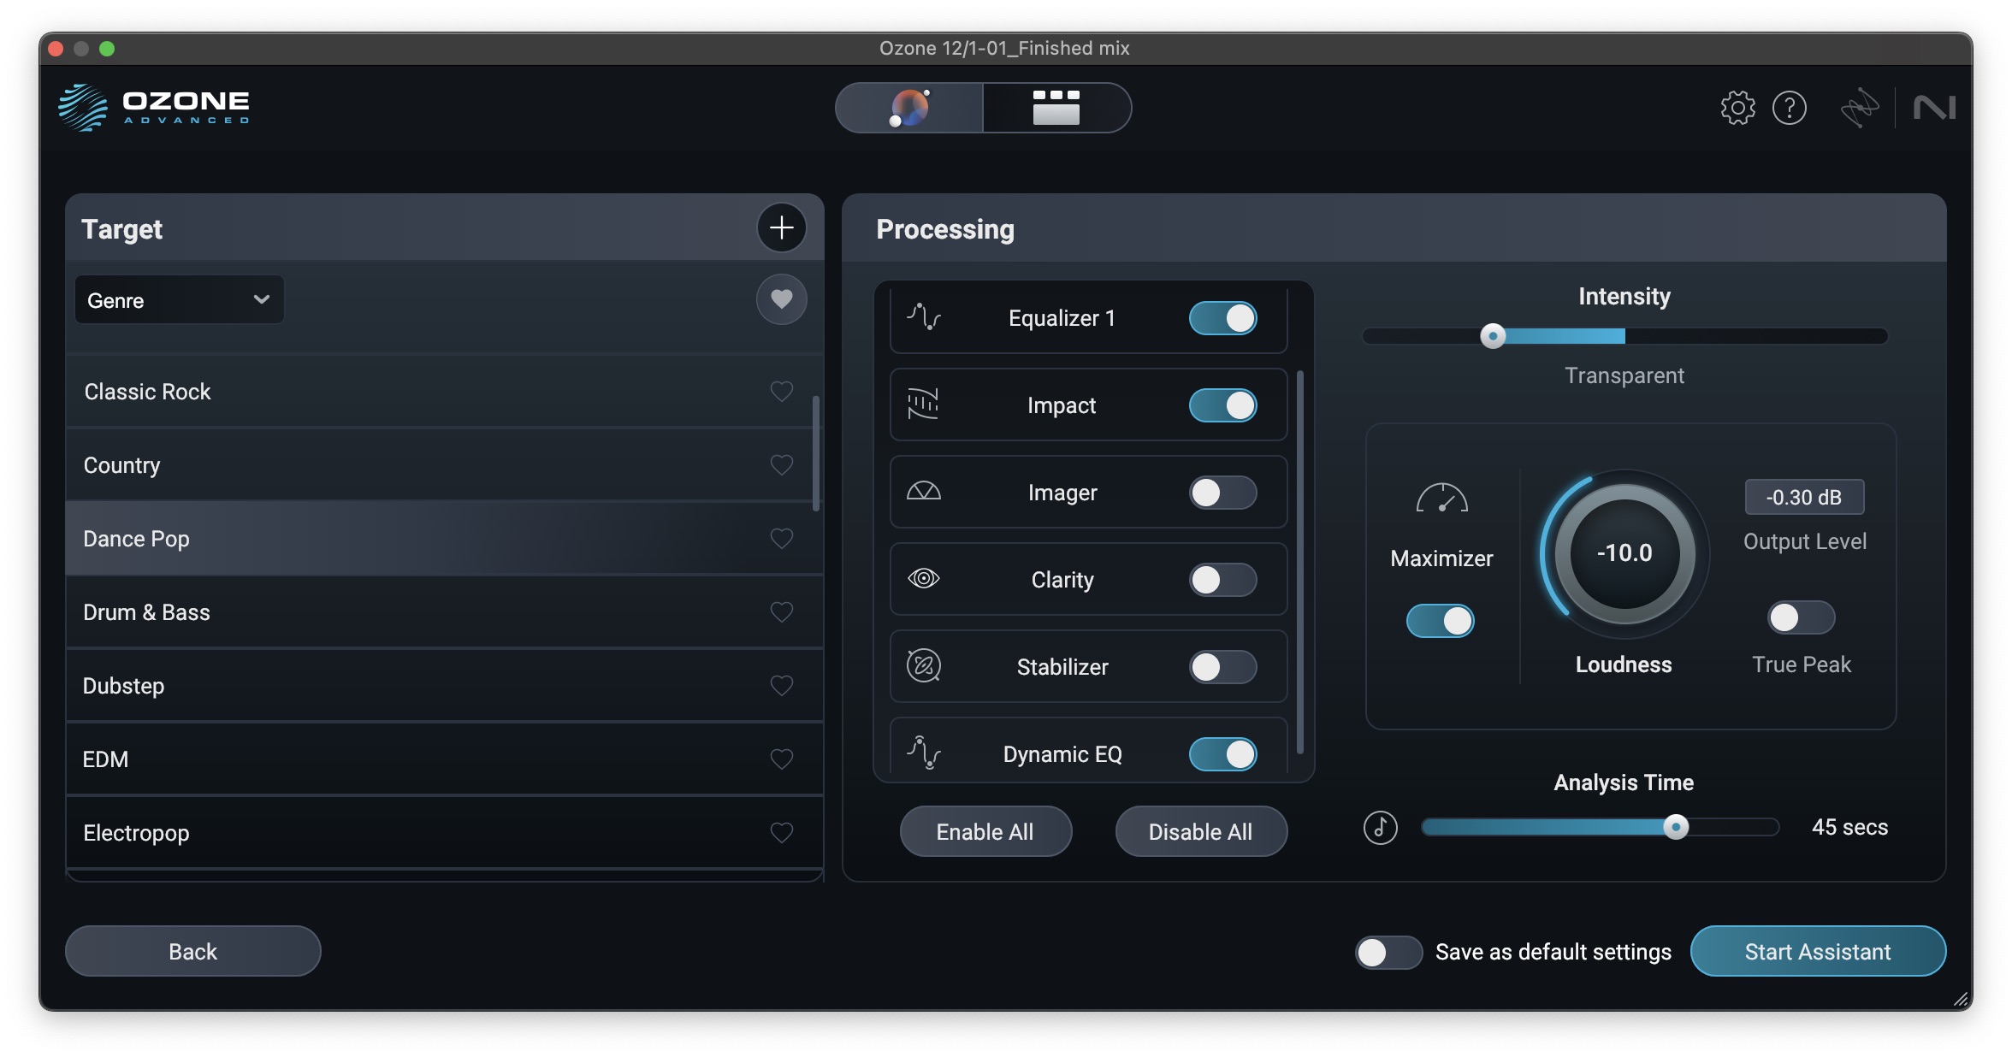Disable the Equalizer 1 toggle

tap(1222, 318)
